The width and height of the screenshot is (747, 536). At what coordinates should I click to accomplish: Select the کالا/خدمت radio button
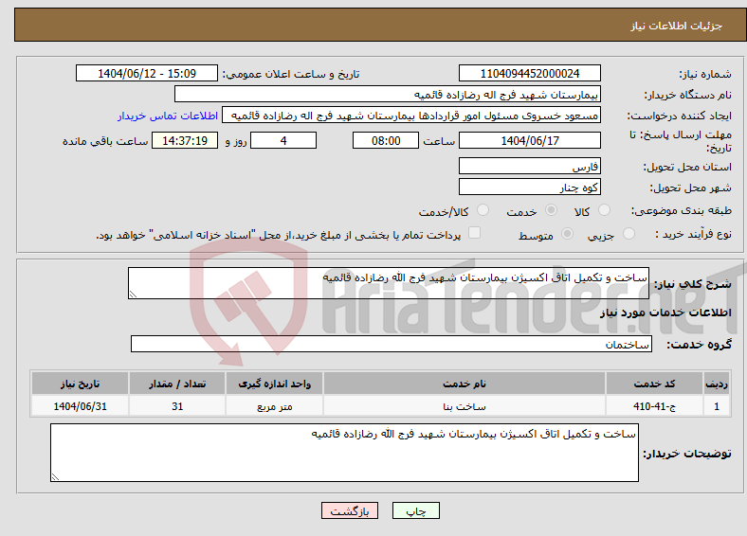pyautogui.click(x=483, y=210)
